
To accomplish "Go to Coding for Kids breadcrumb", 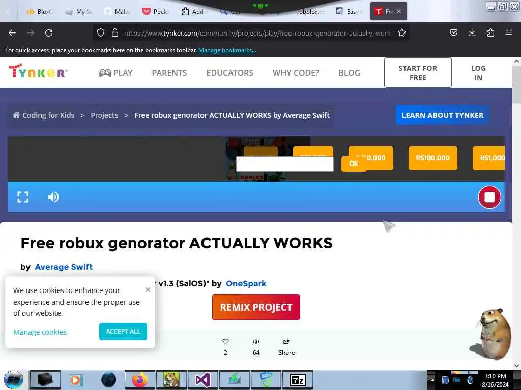I will pos(48,115).
